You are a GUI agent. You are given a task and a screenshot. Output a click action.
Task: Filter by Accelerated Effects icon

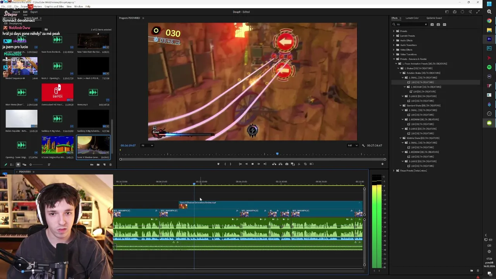pos(432,24)
